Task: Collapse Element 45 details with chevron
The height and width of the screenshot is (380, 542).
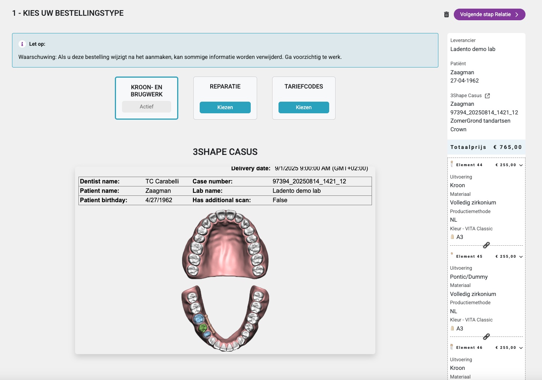Action: (x=521, y=257)
